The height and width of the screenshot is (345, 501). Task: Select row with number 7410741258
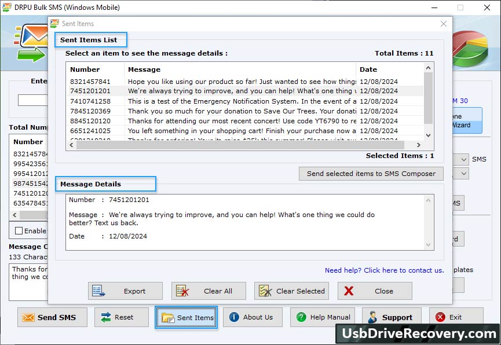pos(245,101)
